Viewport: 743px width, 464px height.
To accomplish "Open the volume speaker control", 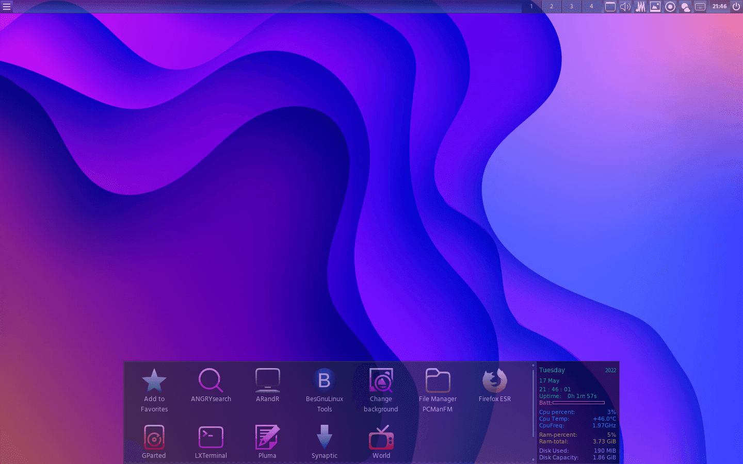I will (x=625, y=6).
